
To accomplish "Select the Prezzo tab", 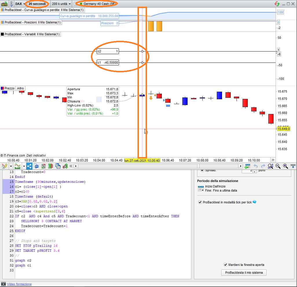I will [8, 88].
